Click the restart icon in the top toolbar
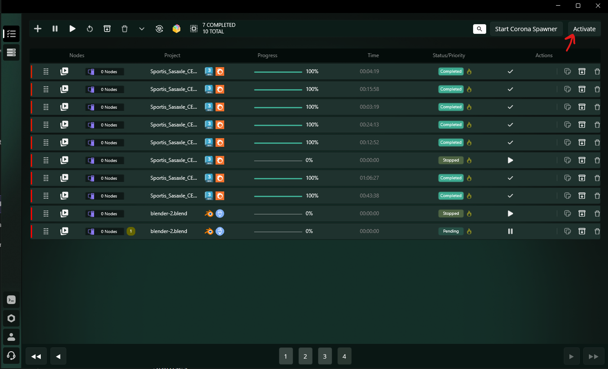The width and height of the screenshot is (608, 369). click(x=90, y=29)
